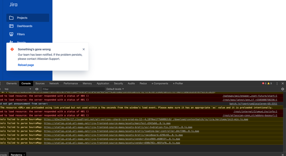Switch to the Sources tab
Screen dimensions: 286x156
[40, 83]
